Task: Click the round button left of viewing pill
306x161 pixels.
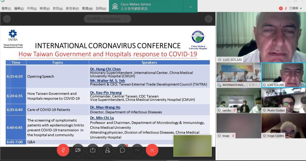Action: click(x=7, y=19)
